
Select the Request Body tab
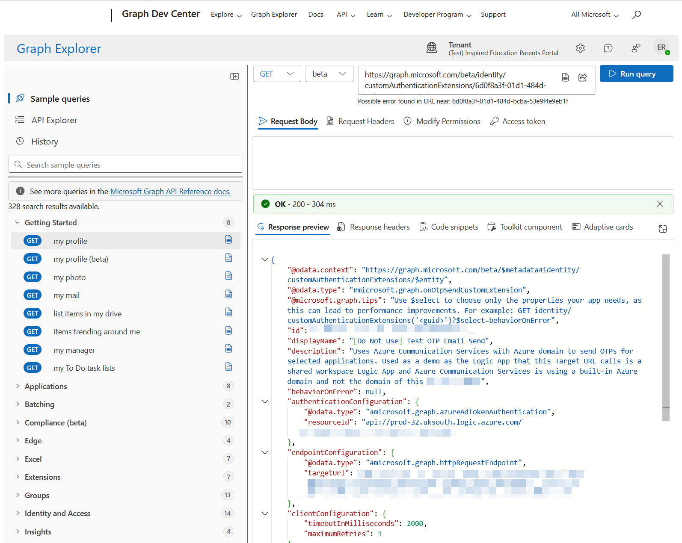(x=288, y=121)
